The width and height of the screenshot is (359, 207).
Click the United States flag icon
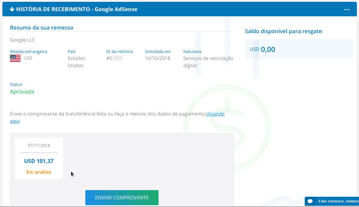click(x=15, y=58)
